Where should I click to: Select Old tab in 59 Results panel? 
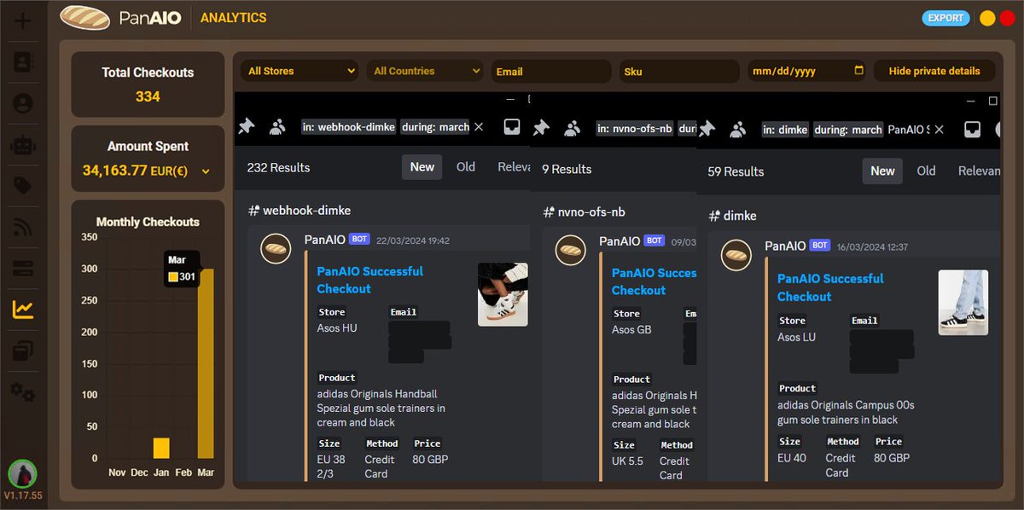[926, 171]
